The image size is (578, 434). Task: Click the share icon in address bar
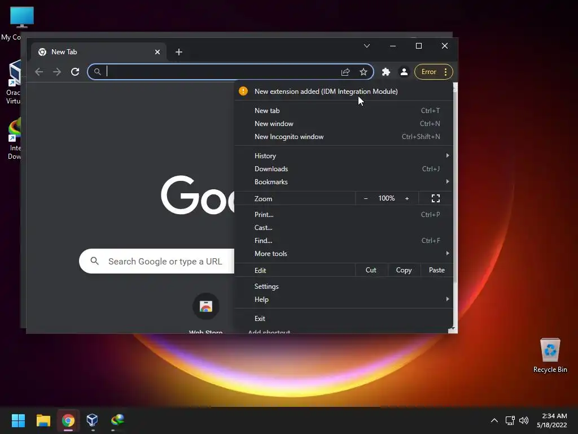(x=345, y=72)
